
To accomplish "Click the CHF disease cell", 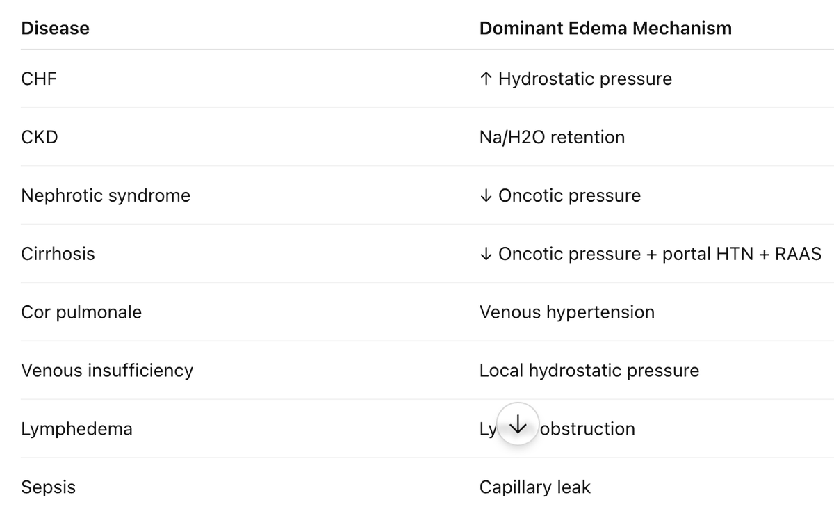I will pyautogui.click(x=39, y=79).
